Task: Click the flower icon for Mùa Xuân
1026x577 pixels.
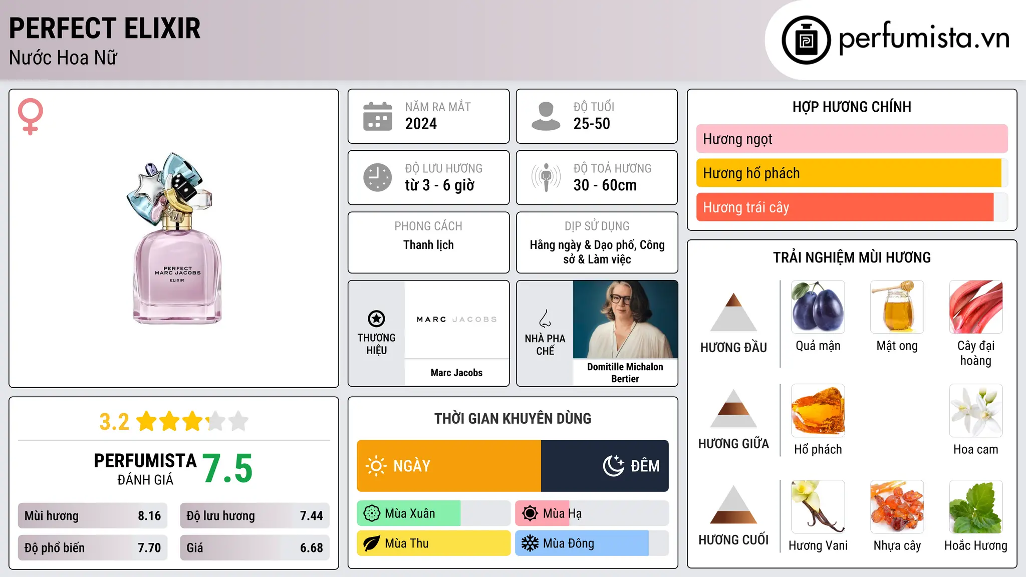Action: (372, 513)
